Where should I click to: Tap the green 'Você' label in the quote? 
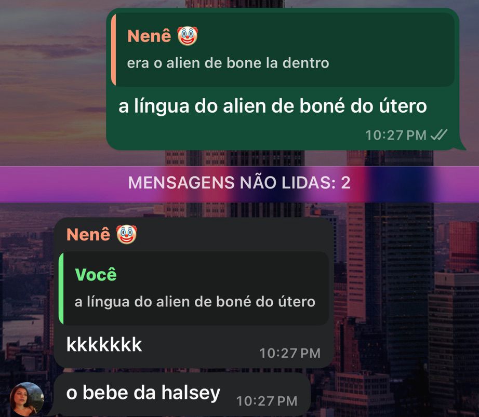96,274
